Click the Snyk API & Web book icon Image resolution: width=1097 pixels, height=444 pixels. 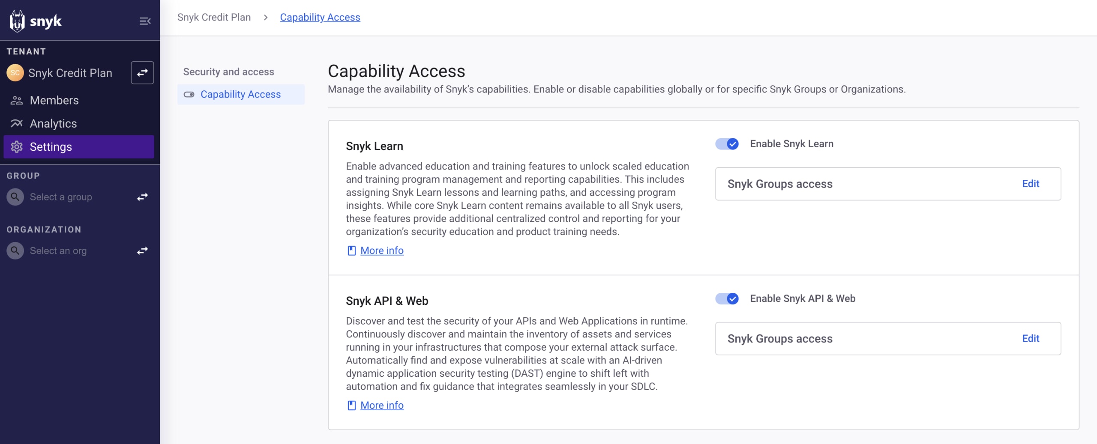pyautogui.click(x=351, y=405)
